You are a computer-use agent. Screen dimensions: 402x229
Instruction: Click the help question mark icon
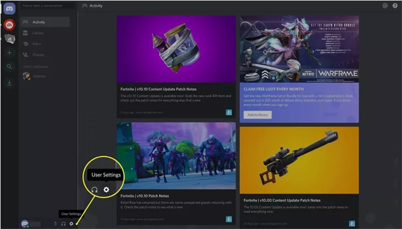(x=395, y=6)
